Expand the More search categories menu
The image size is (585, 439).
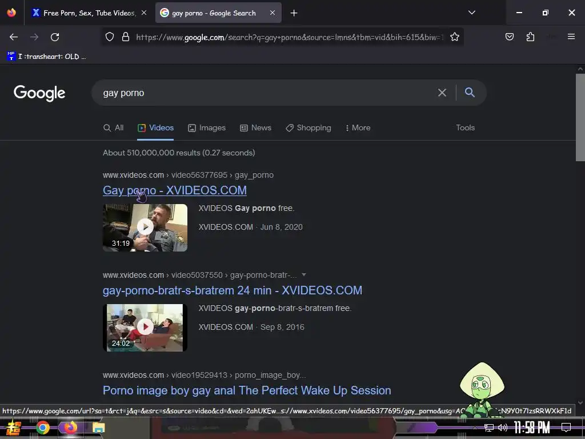click(x=358, y=127)
